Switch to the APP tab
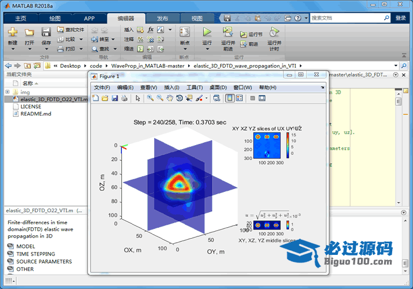The image size is (413, 289). pyautogui.click(x=89, y=18)
